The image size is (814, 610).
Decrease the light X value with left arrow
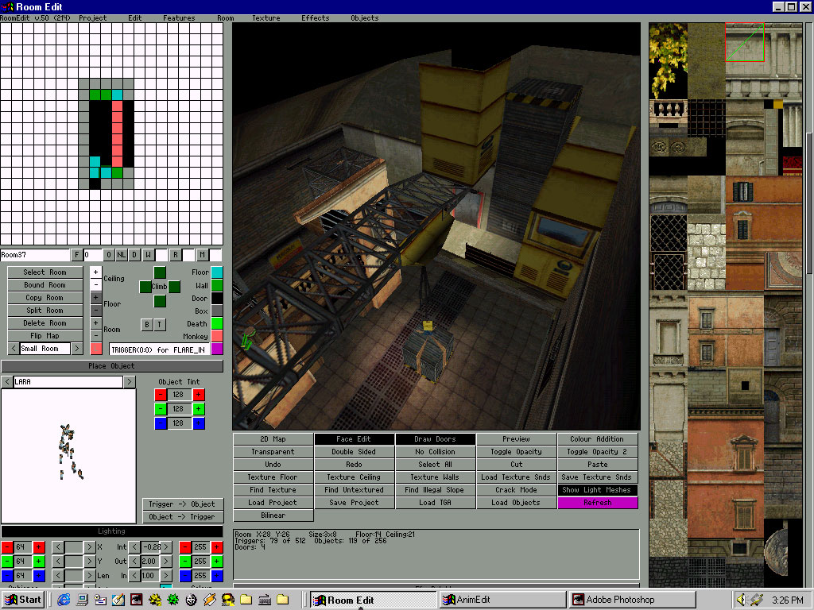coord(58,547)
